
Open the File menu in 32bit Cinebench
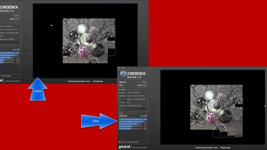coord(119,67)
